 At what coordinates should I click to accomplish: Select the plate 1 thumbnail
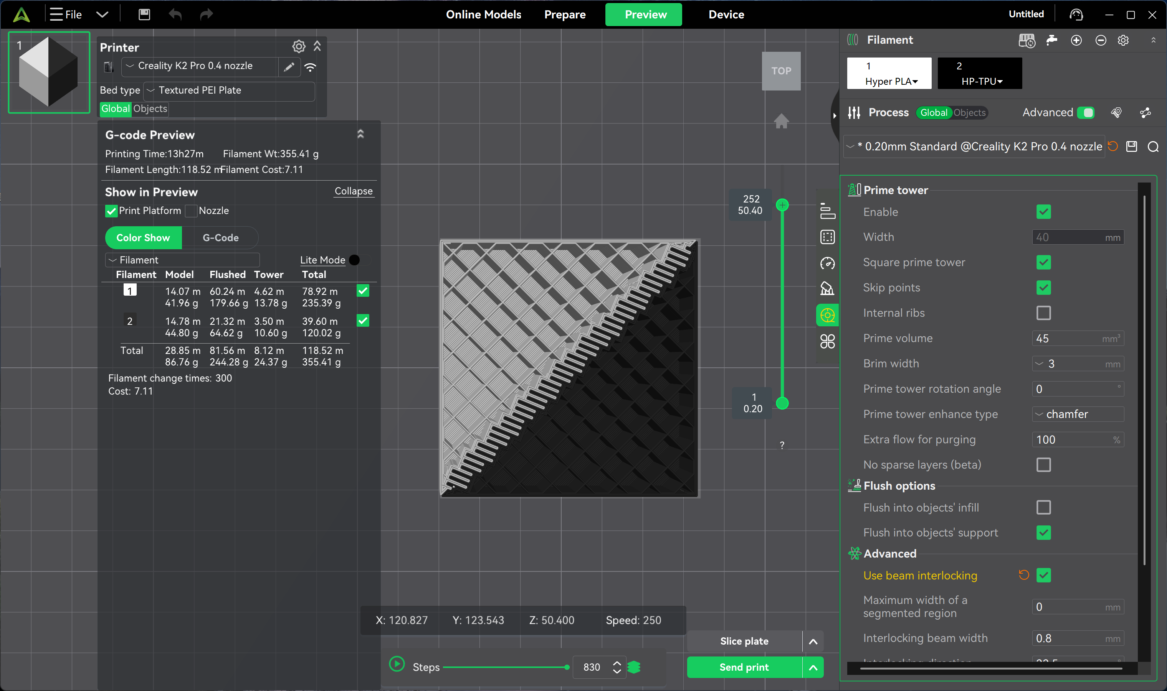49,72
